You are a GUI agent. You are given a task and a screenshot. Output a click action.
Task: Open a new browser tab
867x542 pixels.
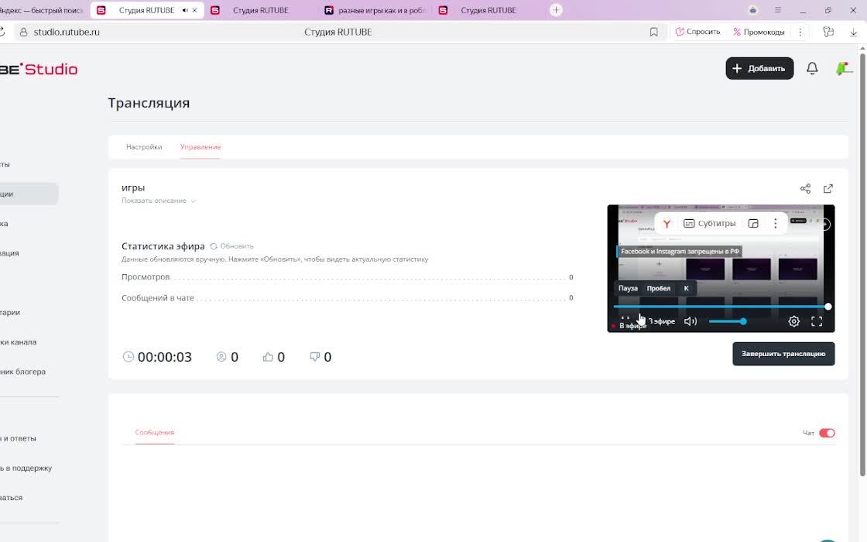point(557,10)
